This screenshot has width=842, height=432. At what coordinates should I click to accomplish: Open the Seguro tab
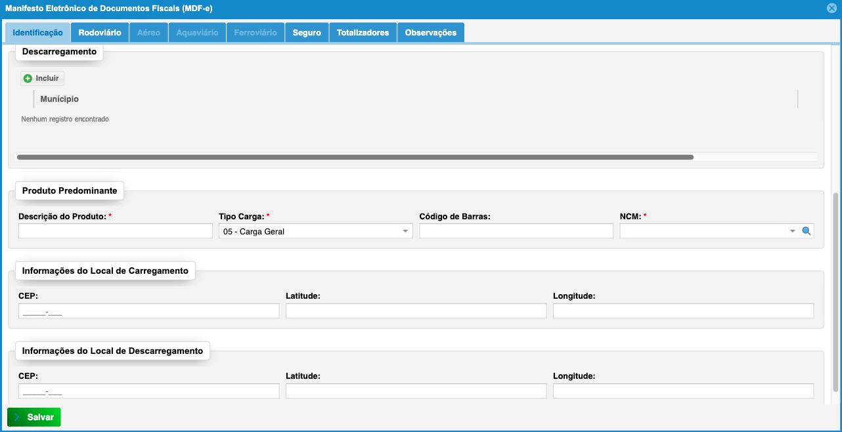click(307, 33)
